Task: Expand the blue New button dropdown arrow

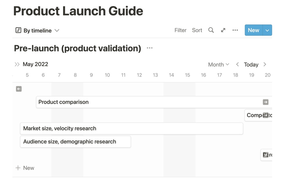Action: [267, 30]
